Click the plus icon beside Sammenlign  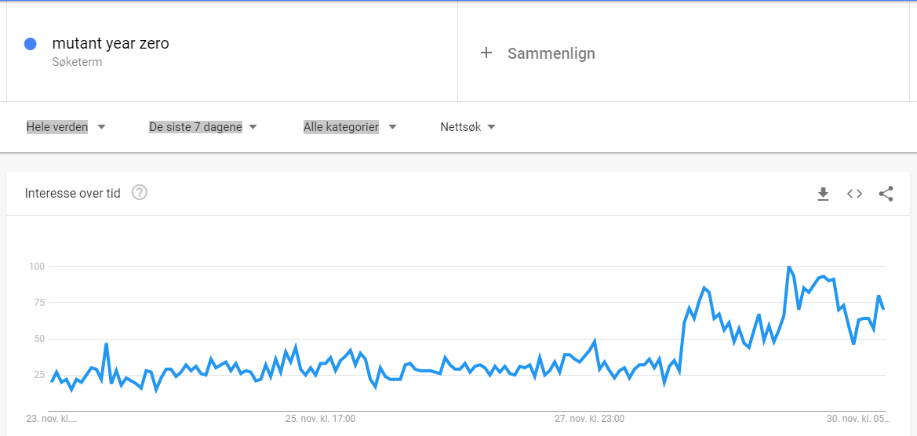pos(486,53)
